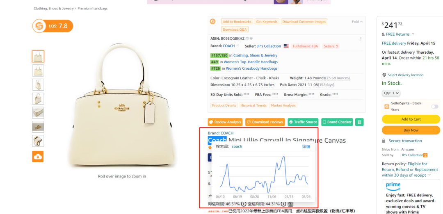Open Women's Crossbody Handbags rank link
The width and height of the screenshot is (443, 214).
coord(251,68)
